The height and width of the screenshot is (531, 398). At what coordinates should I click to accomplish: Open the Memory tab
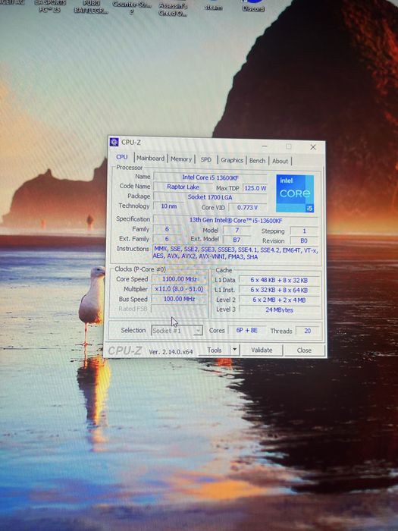pyautogui.click(x=181, y=159)
